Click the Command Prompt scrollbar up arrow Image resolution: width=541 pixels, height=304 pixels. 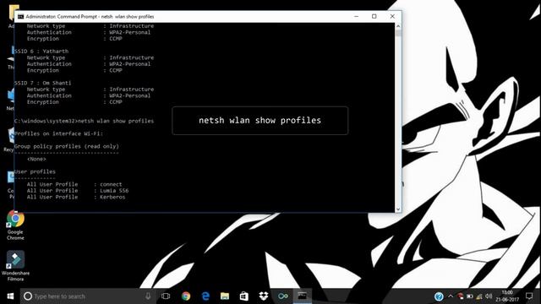click(398, 26)
